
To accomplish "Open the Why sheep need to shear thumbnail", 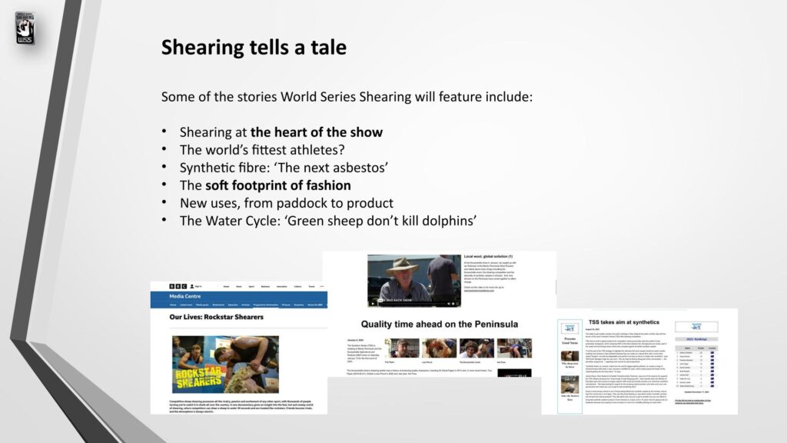I will 569,356.
